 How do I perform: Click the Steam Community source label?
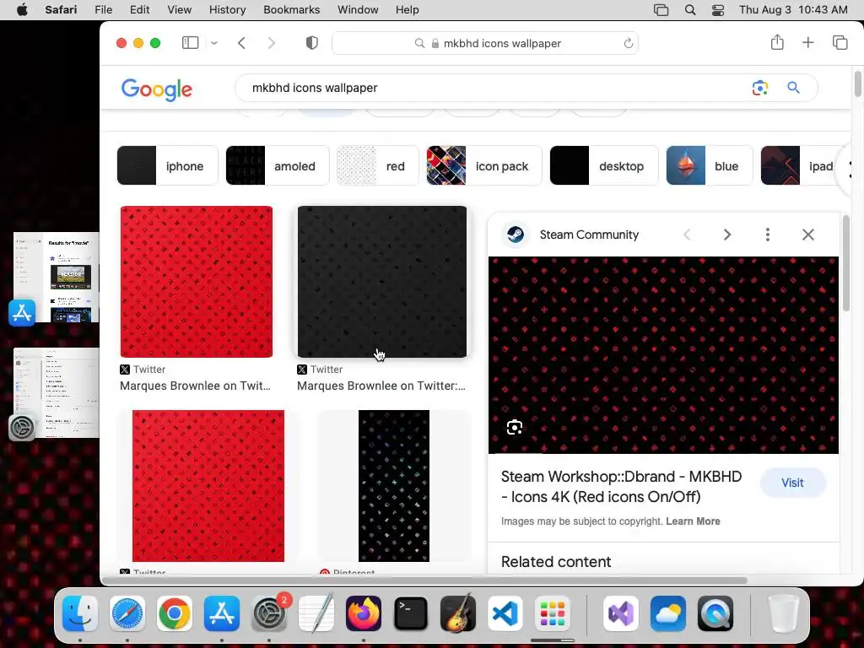(x=589, y=235)
